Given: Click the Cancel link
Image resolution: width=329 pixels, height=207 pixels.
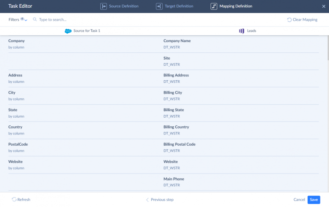Looking at the screenshot, I should click(x=299, y=200).
